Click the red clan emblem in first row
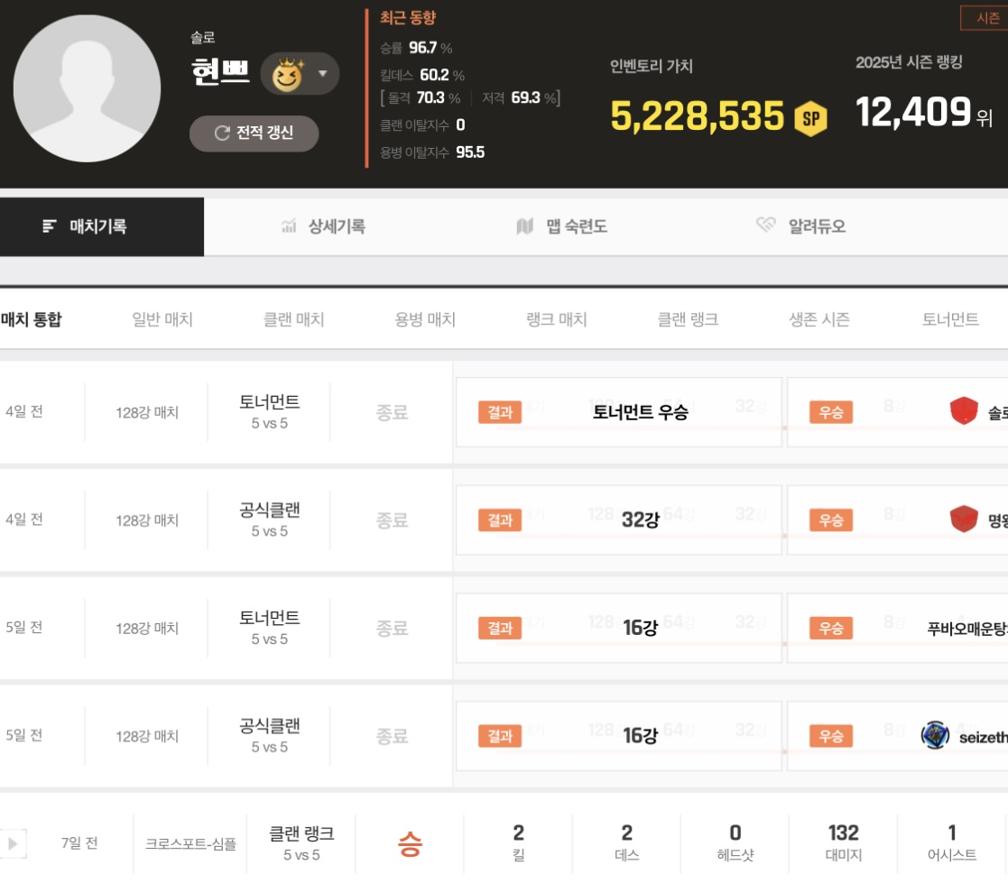Viewport: 1008px width, 892px height. [x=964, y=412]
